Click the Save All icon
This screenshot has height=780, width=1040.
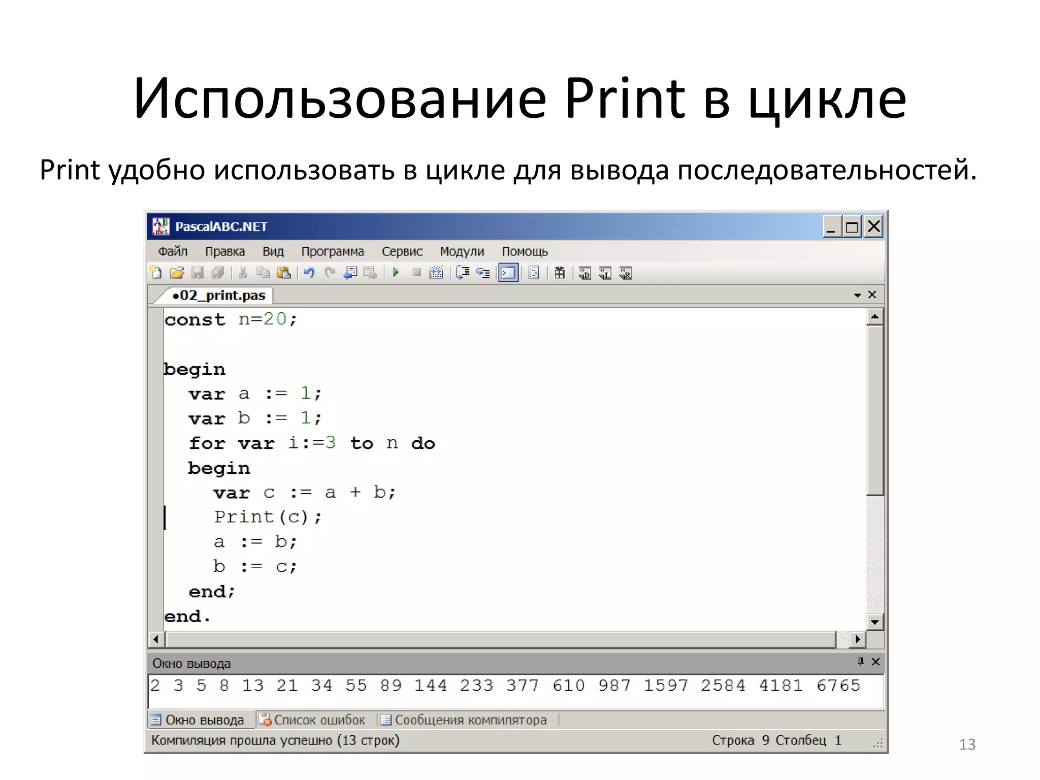218,273
